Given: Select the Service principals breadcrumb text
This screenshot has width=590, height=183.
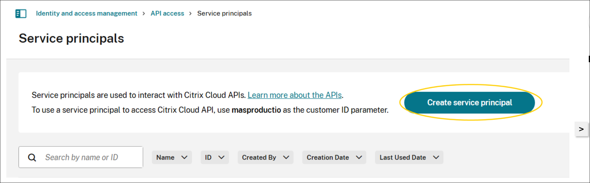Looking at the screenshot, I should (x=224, y=13).
